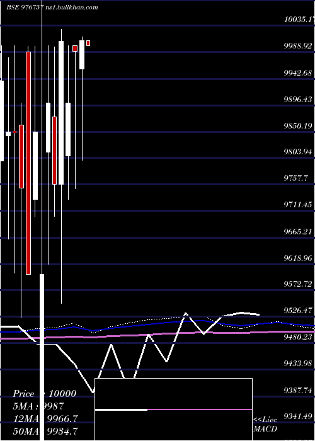
Task: Select the 9526.47 price axis label
Action: tap(298, 311)
